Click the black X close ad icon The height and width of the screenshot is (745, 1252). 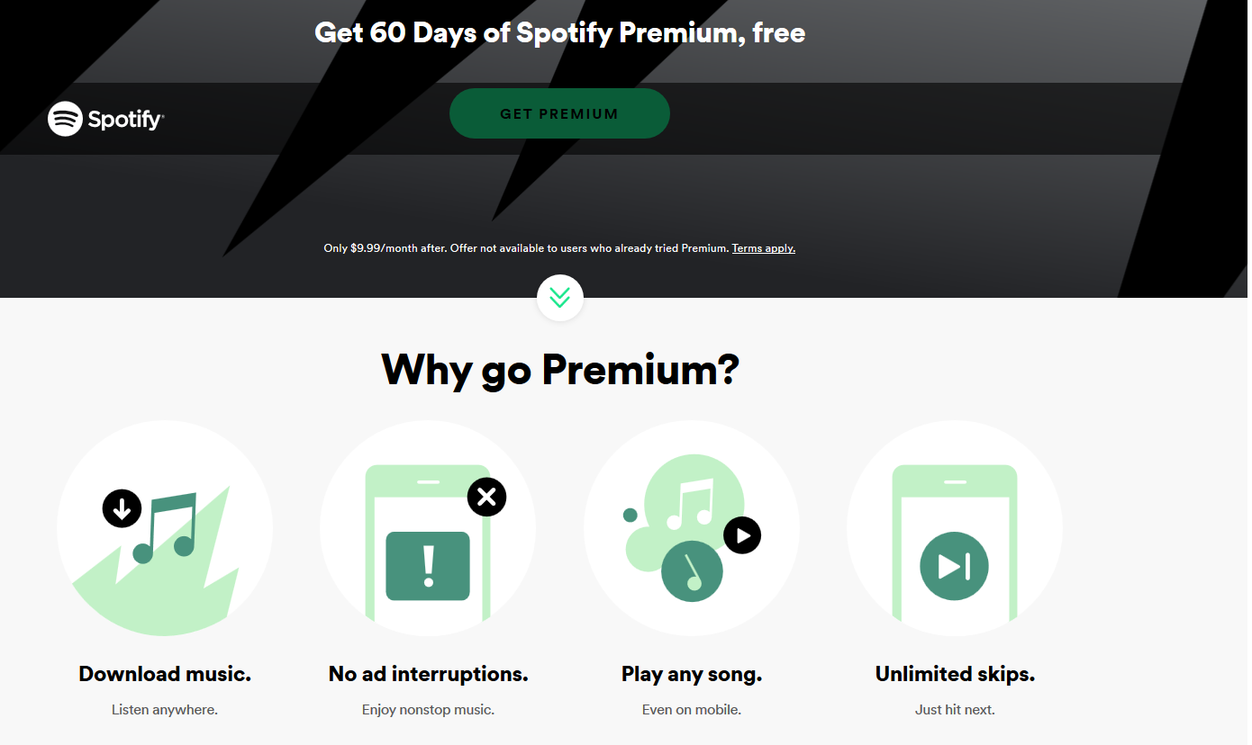(x=486, y=497)
